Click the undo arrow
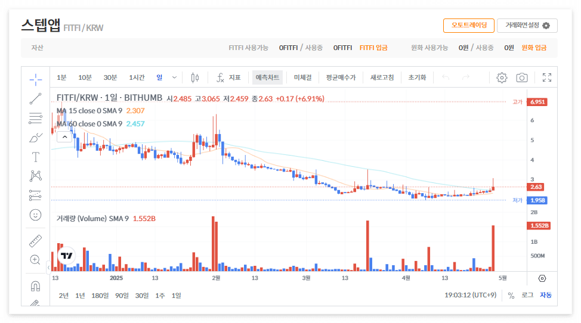The image size is (581, 323). tap(446, 77)
